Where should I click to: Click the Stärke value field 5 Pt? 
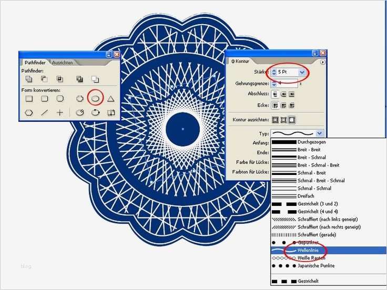coord(288,72)
